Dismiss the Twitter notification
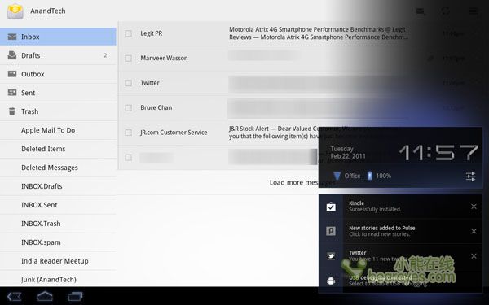Screen dimensions: 489x305 (474, 256)
